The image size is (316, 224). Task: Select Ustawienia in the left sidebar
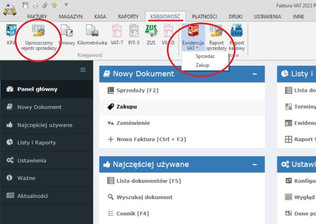tap(31, 161)
